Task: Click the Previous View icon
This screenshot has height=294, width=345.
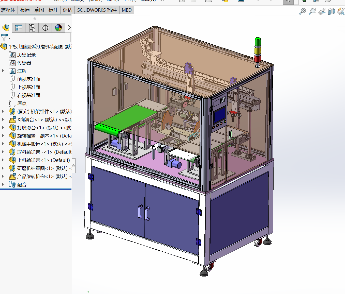Action: tap(322, 11)
